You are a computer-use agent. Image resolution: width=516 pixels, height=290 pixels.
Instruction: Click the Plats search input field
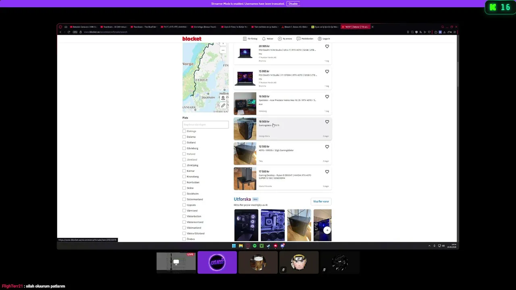coord(206,125)
